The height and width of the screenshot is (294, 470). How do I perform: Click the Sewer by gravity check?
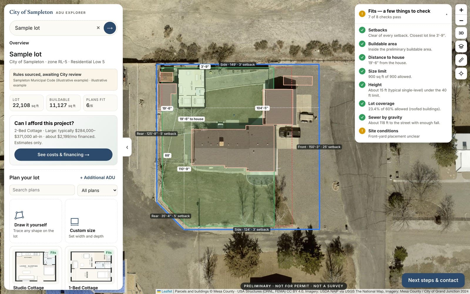coord(403,120)
